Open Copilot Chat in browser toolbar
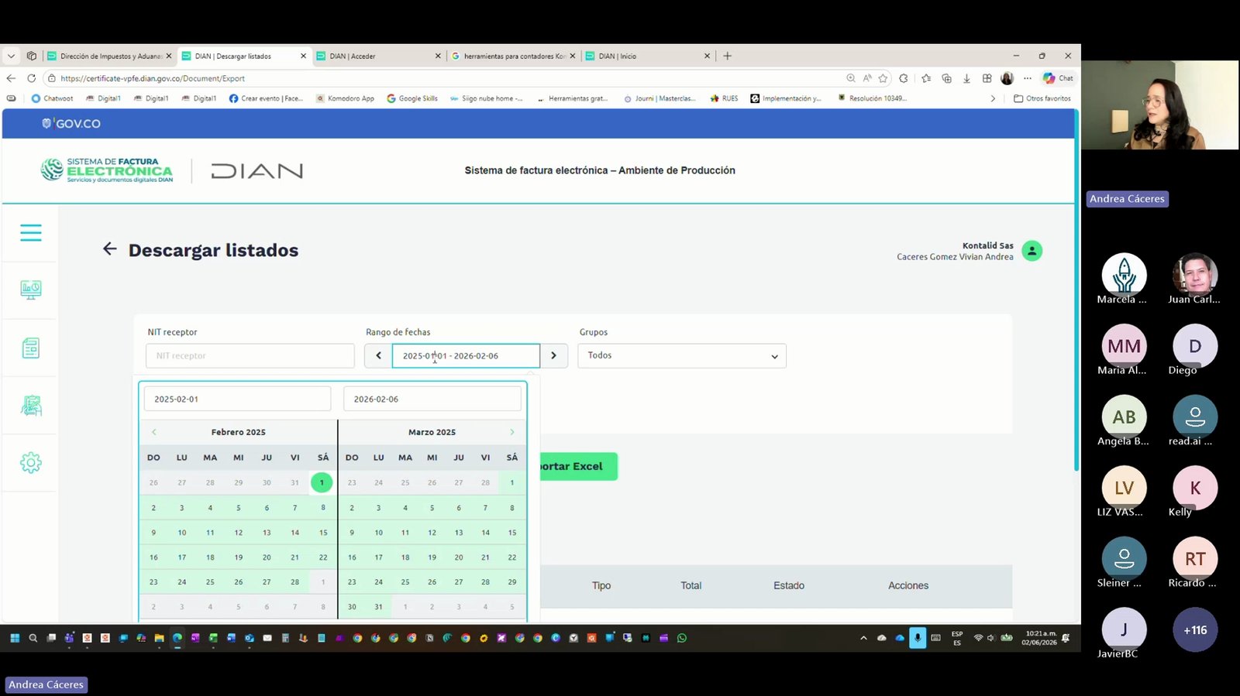The height and width of the screenshot is (696, 1240). pyautogui.click(x=1058, y=78)
